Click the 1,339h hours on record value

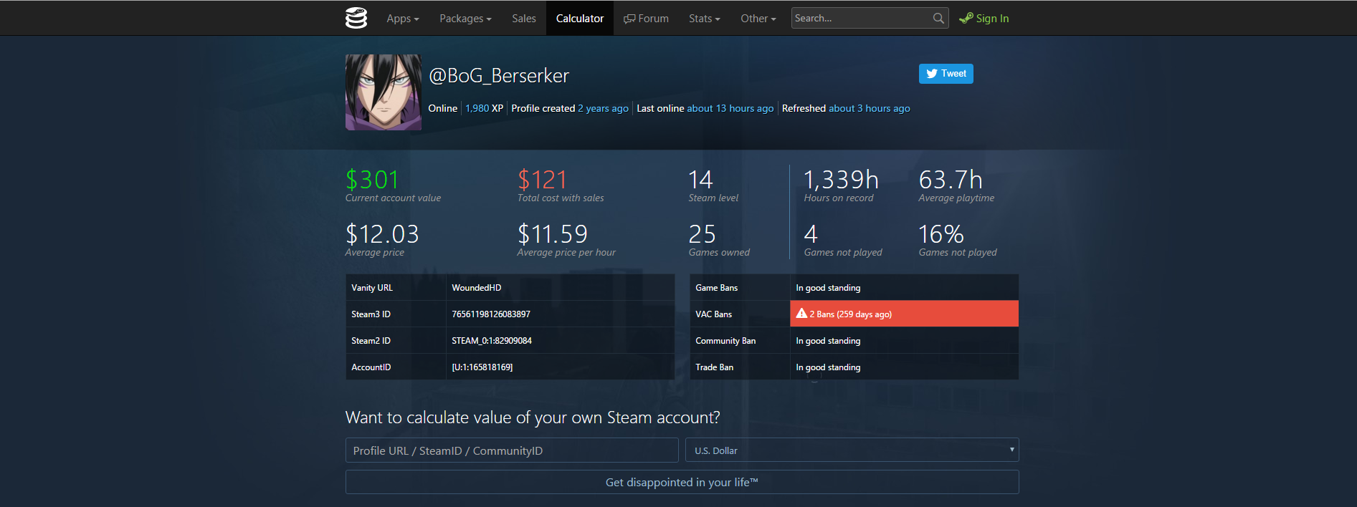(x=842, y=179)
